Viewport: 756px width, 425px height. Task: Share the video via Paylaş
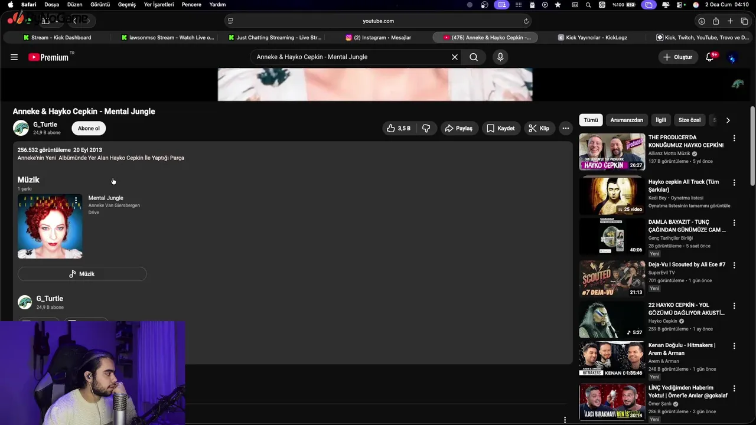[459, 128]
